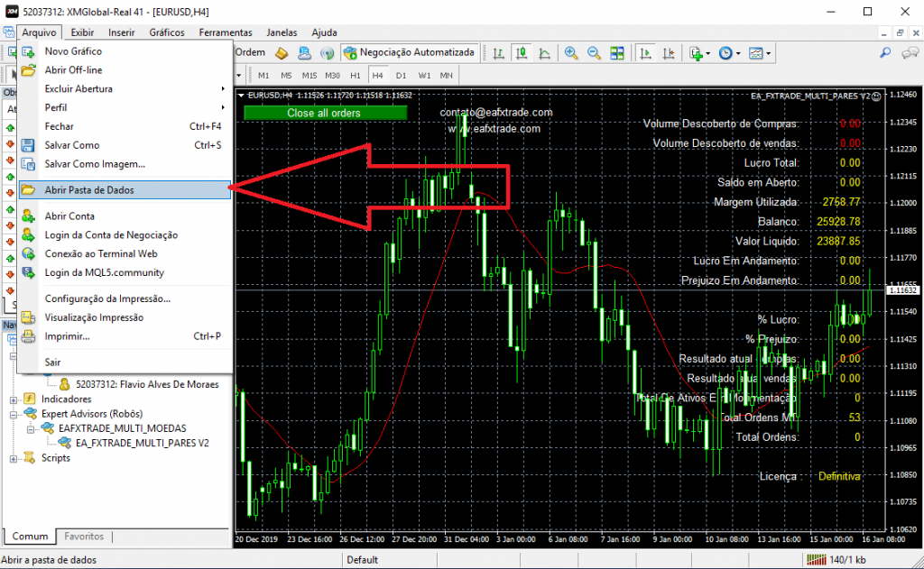
Task: Select Login da Conta de Negociação
Action: tap(125, 235)
